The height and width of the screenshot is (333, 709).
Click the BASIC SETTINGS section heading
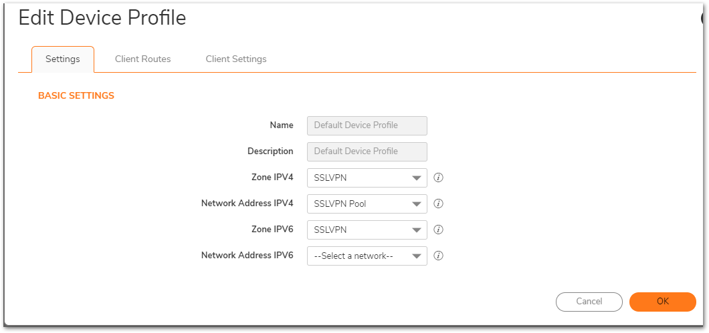point(76,95)
